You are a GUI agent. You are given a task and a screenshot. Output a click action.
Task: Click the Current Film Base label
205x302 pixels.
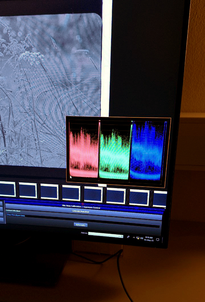pos(13,210)
